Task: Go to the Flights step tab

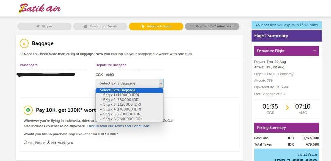Action: 44,26
